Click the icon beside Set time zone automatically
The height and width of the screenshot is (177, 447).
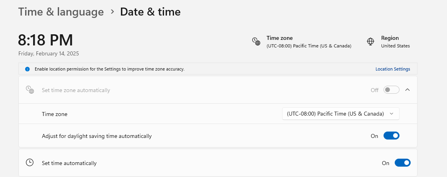click(x=30, y=90)
